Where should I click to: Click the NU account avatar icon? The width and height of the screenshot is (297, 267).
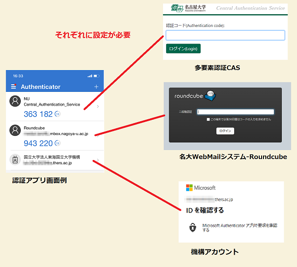pos(15,101)
